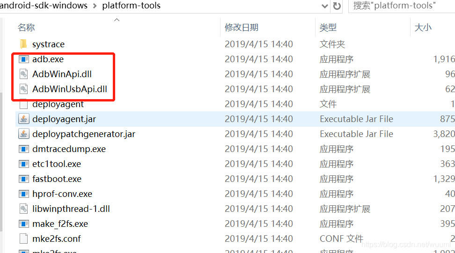Select the dmtracedump.exe file name
This screenshot has width=455, height=253.
tap(69, 149)
